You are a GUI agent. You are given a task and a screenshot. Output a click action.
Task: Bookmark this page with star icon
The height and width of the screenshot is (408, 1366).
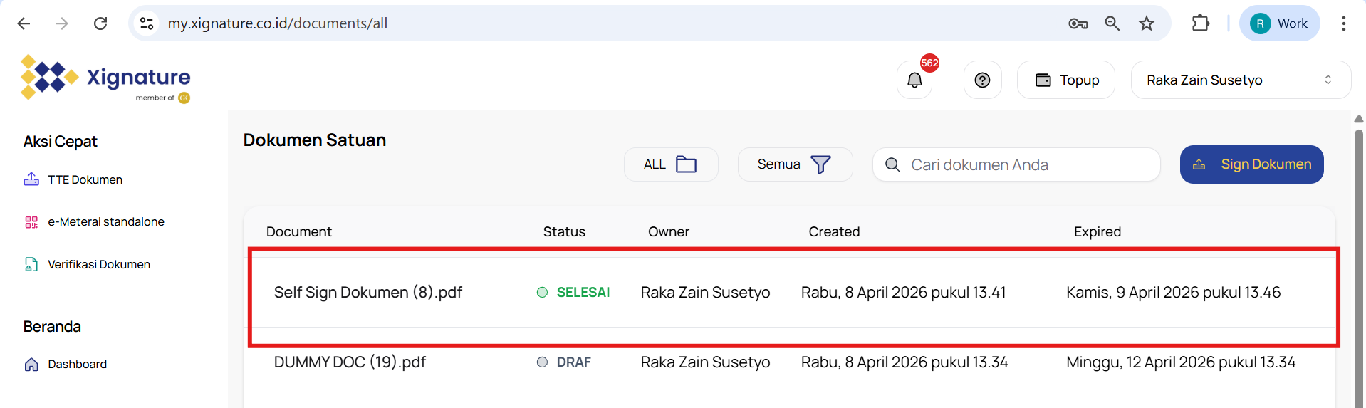[1146, 23]
